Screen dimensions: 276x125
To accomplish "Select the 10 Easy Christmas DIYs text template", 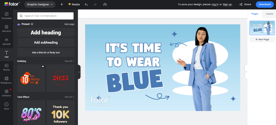I will tap(31, 78).
